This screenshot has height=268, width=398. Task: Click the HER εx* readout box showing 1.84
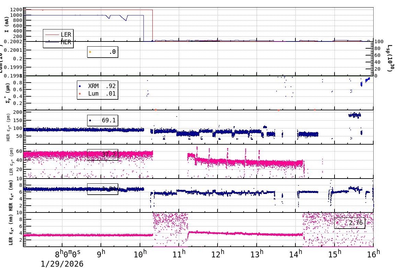(x=102, y=189)
